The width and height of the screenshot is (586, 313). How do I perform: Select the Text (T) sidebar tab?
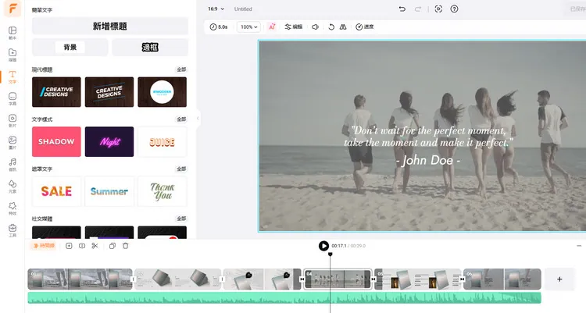[13, 76]
